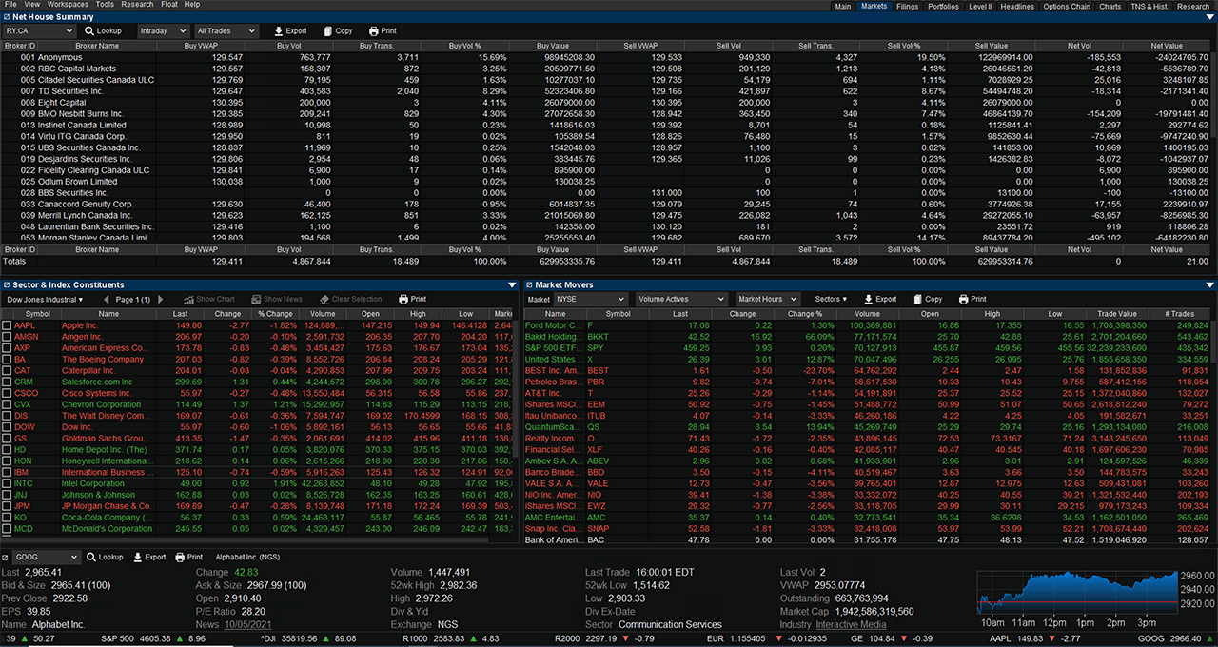Open the Workspaces menu

pyautogui.click(x=68, y=5)
